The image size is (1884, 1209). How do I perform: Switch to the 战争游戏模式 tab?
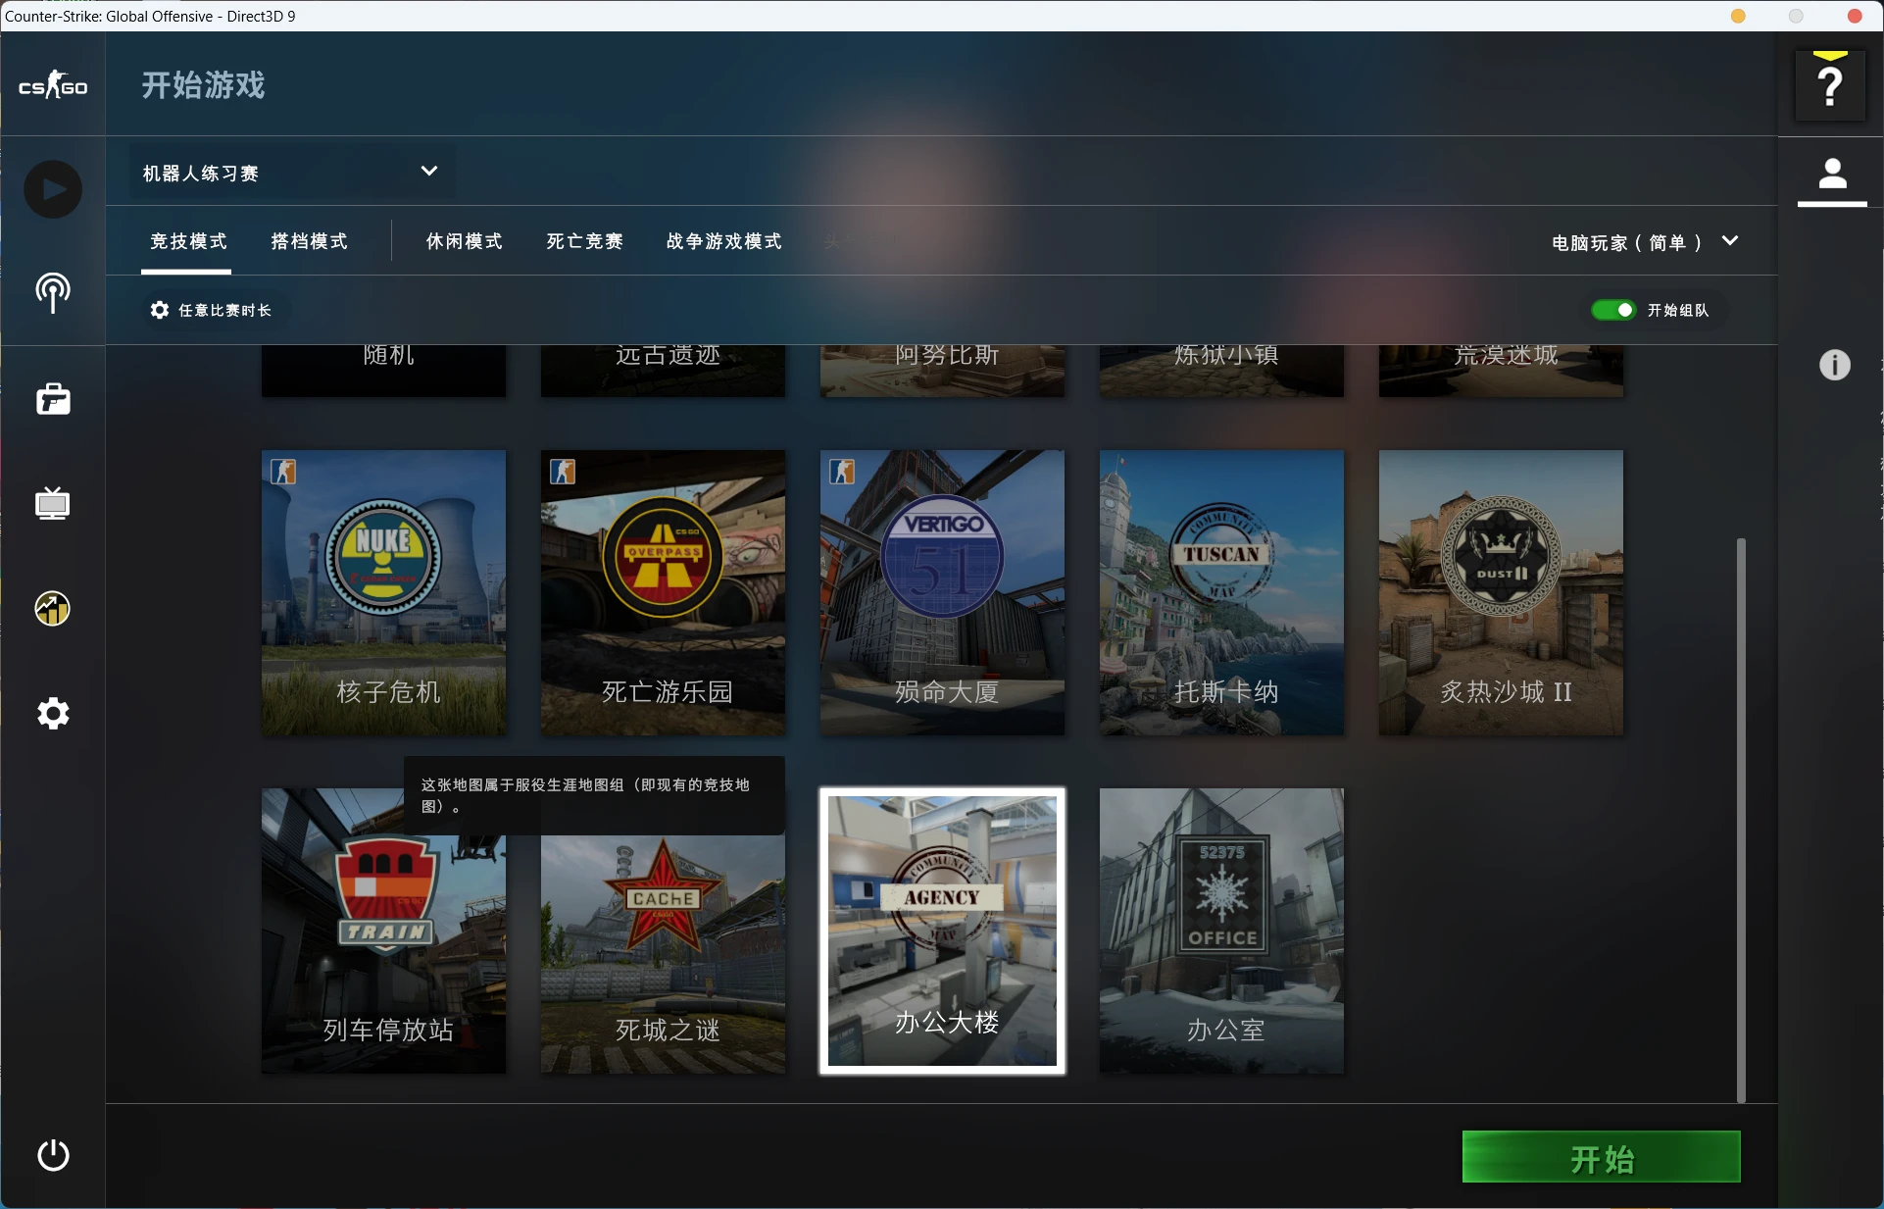[723, 242]
